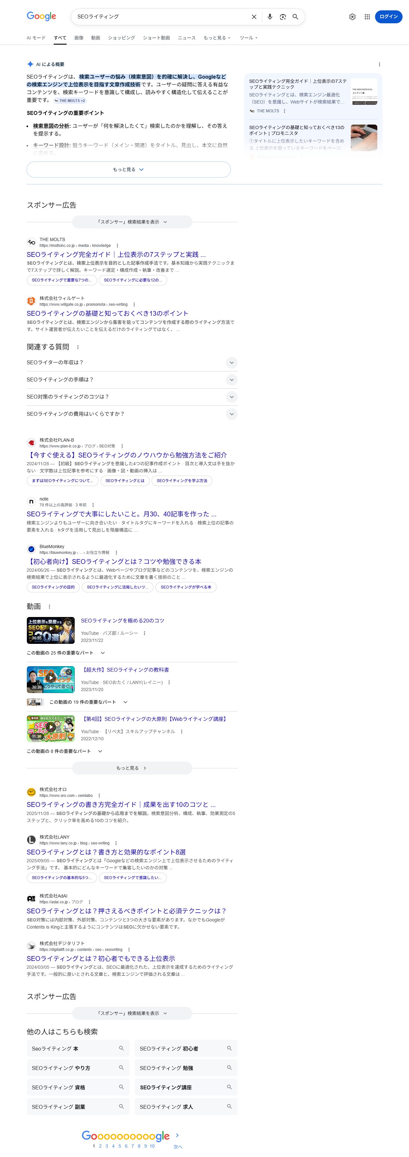
Task: Switch to ショート動画 tab
Action: pos(156,38)
